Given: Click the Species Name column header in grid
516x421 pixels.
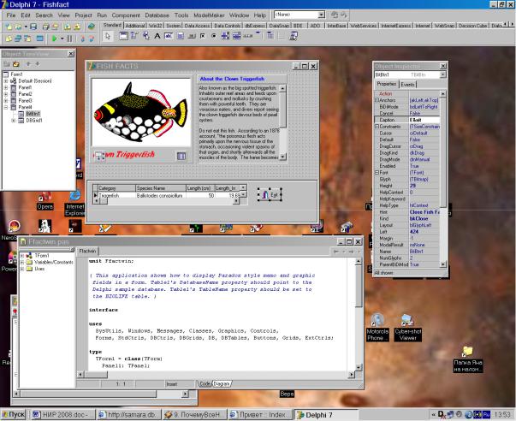Looking at the screenshot, I should coord(161,188).
